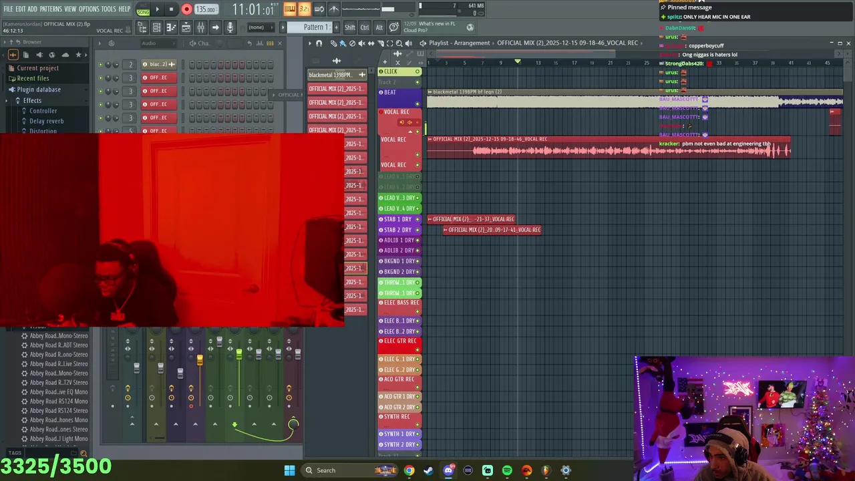This screenshot has height=481, width=855.
Task: Open the Piano Roll from the toolbar icon
Action: 171,27
